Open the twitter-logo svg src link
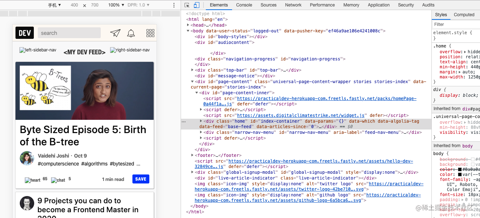Image resolution: width=480 pixels, height=218 pixels. pos(309,186)
